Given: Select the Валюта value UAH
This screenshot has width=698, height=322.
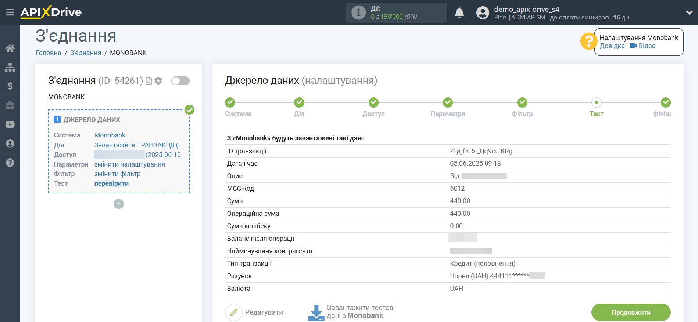Looking at the screenshot, I should point(457,289).
